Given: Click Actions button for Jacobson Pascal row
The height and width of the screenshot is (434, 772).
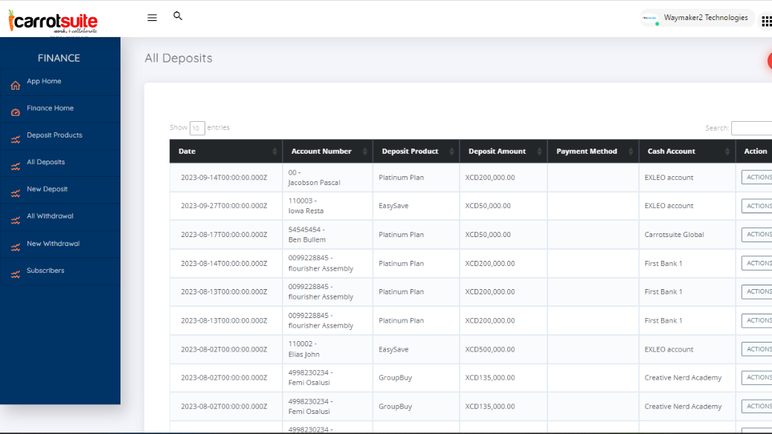Looking at the screenshot, I should (x=757, y=178).
